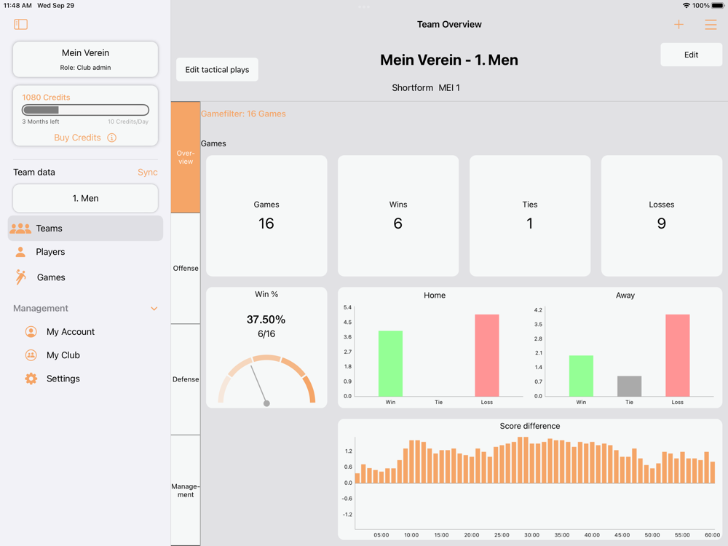
Task: Click the Away chart title
Action: tap(625, 296)
